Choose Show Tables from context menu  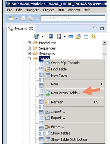tap(74, 133)
